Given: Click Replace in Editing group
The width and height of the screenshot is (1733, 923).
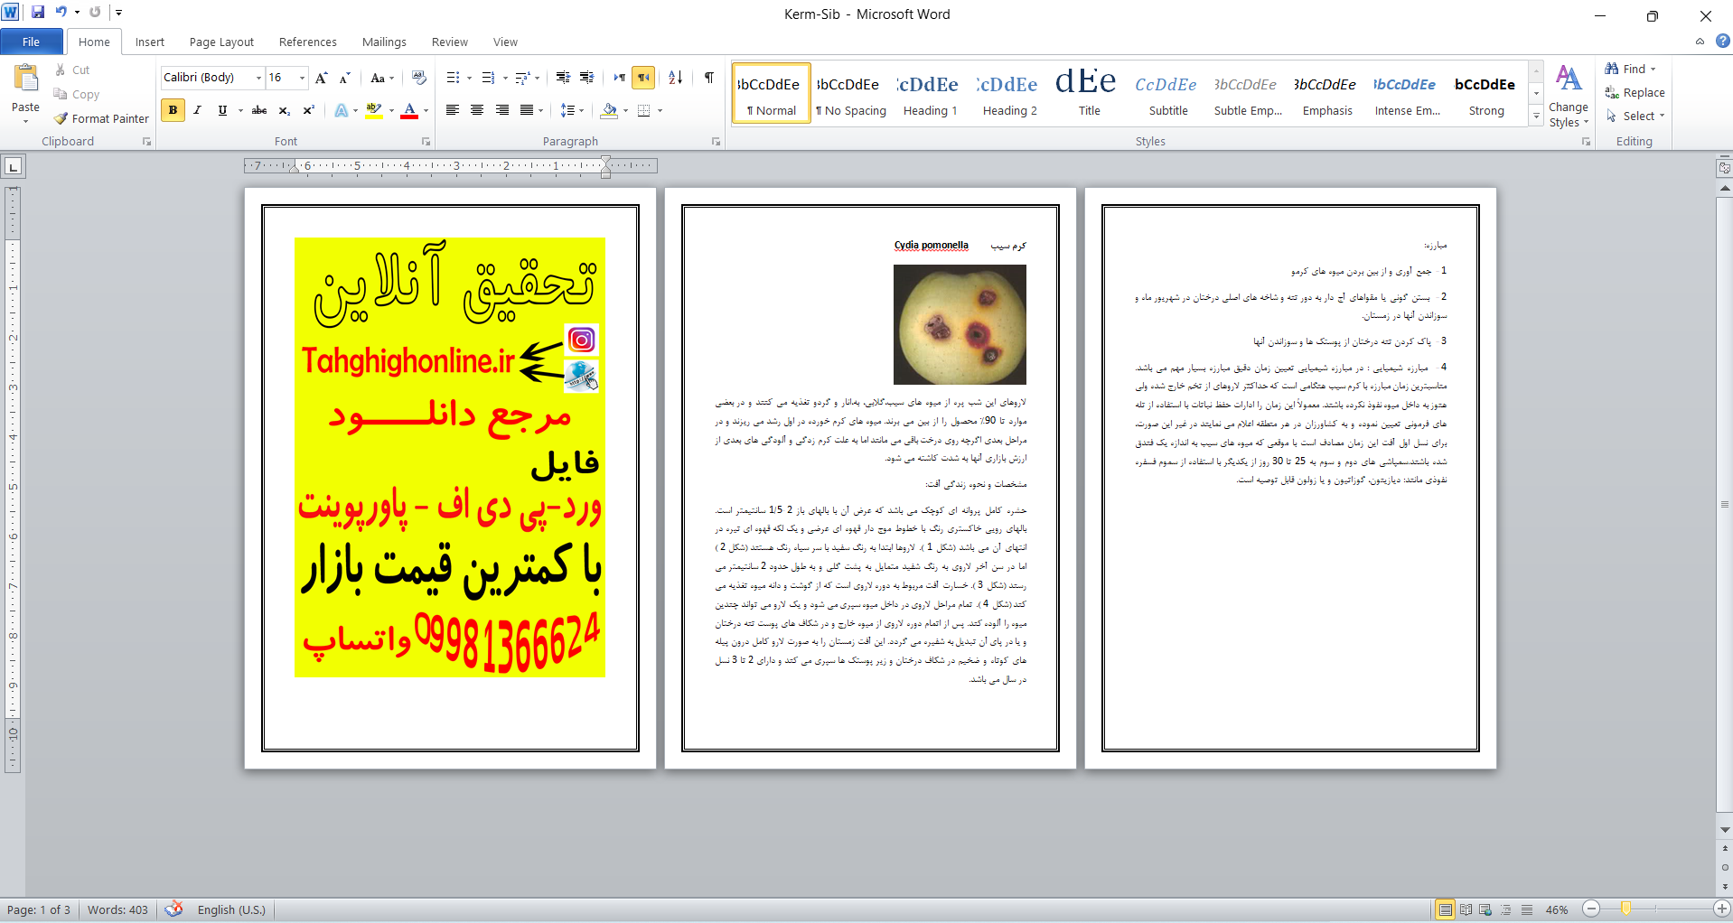Looking at the screenshot, I should pos(1635,92).
